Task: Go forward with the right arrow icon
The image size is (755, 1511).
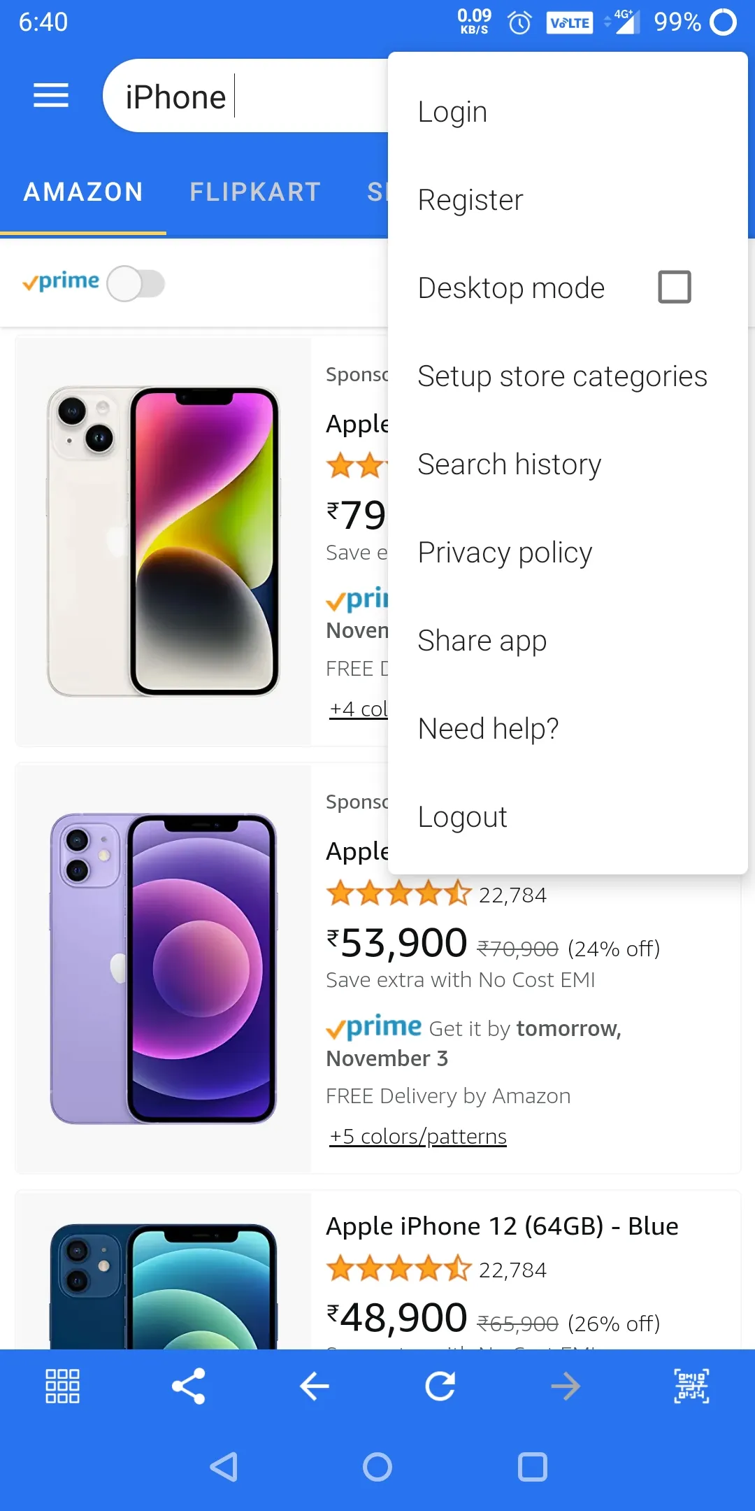Action: 566,1386
